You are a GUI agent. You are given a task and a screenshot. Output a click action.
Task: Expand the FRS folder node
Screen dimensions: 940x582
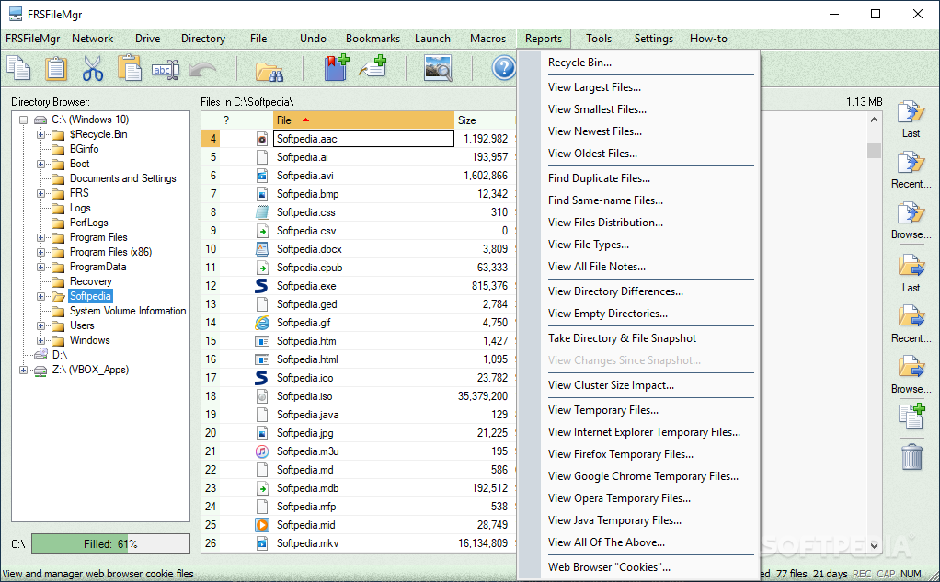tap(40, 193)
